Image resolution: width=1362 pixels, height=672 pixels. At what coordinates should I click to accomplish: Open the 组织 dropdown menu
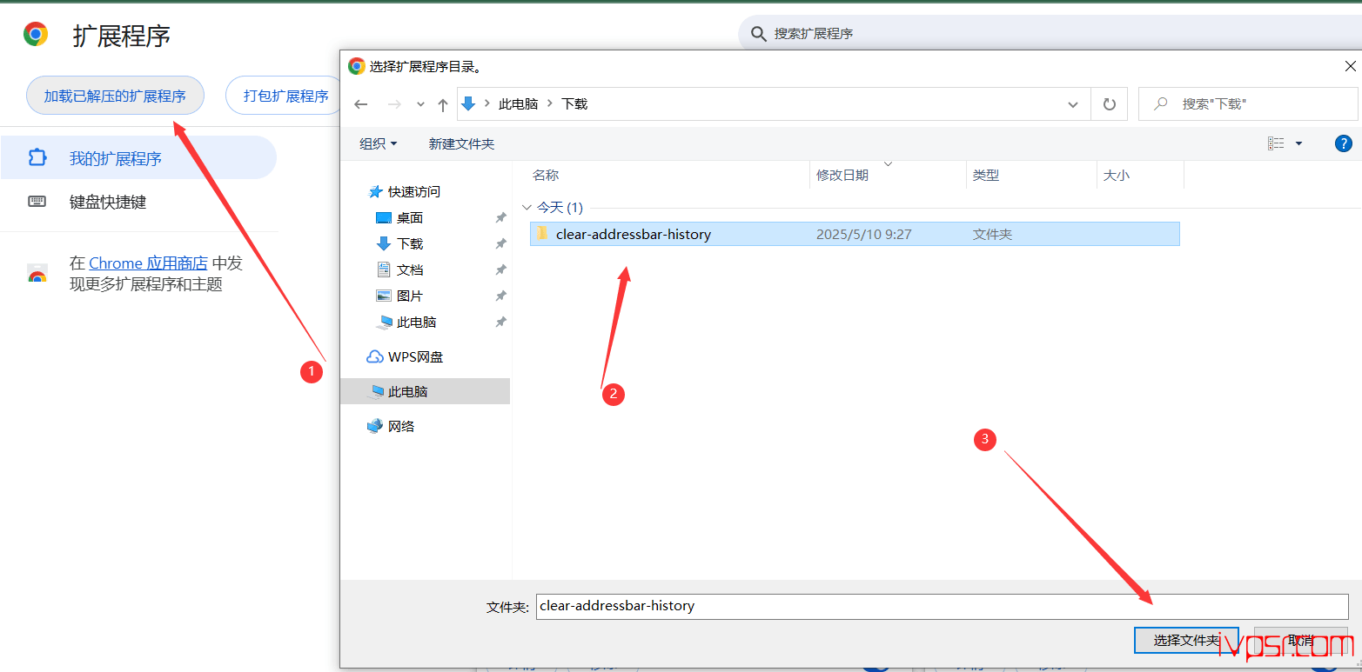(x=379, y=143)
